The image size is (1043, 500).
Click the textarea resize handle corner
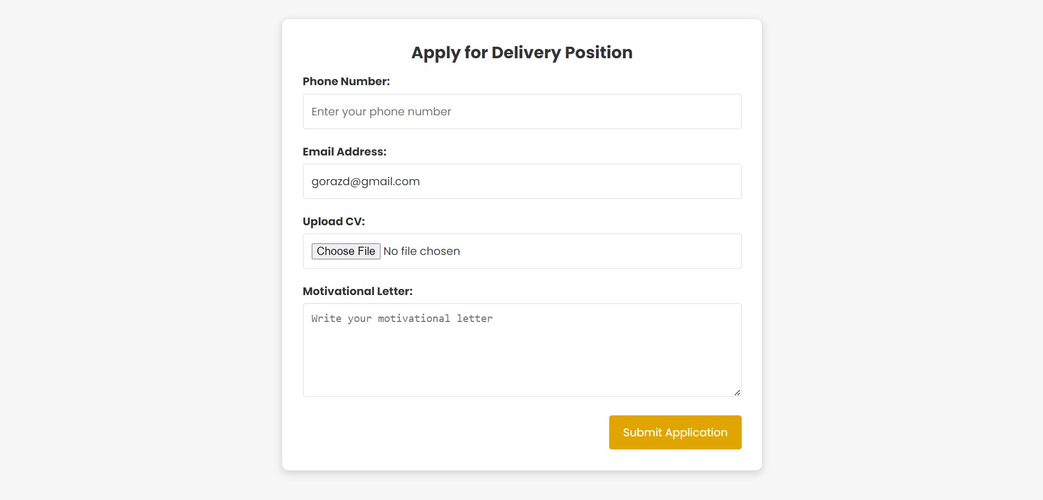[737, 392]
